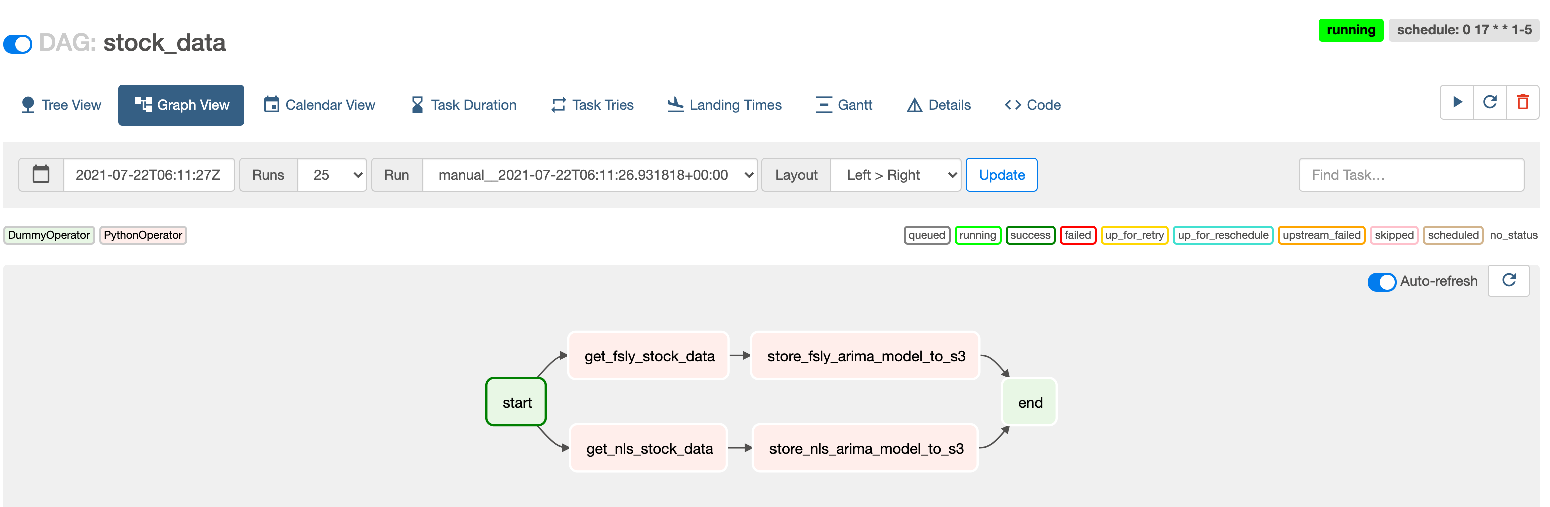Open Tree View tab
The image size is (1550, 507).
pos(61,105)
